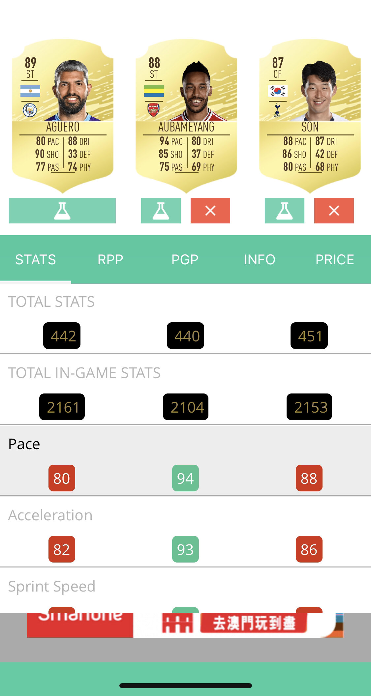Open the Aguero player card
This screenshot has width=371, height=696.
63,116
